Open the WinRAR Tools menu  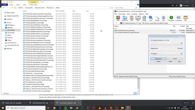[x=129, y=14]
